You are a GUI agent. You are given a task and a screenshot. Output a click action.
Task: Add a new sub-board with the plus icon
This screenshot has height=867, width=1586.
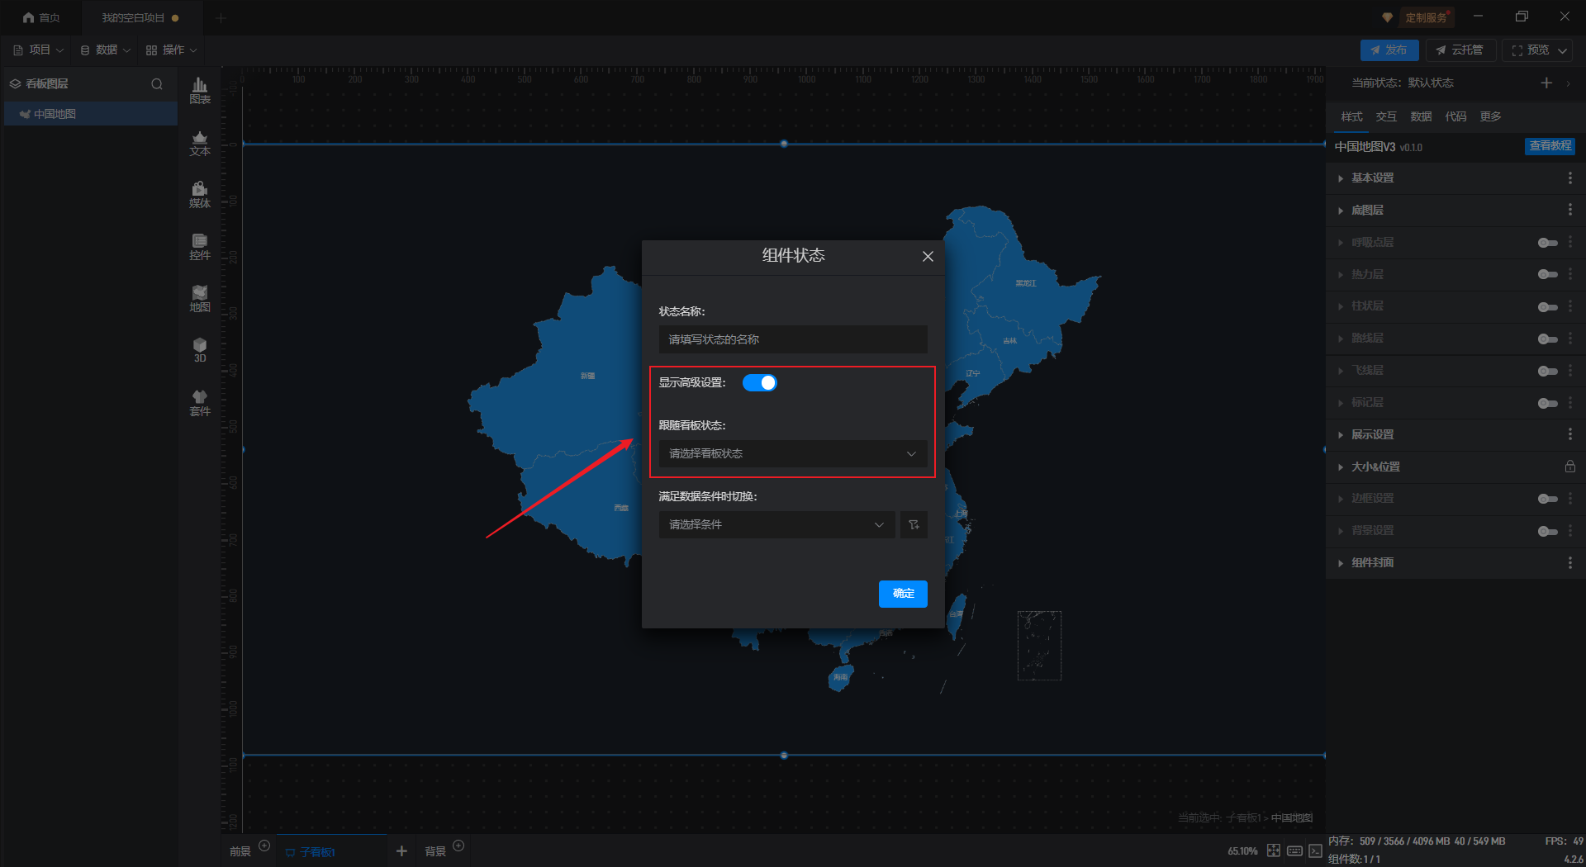click(x=401, y=850)
